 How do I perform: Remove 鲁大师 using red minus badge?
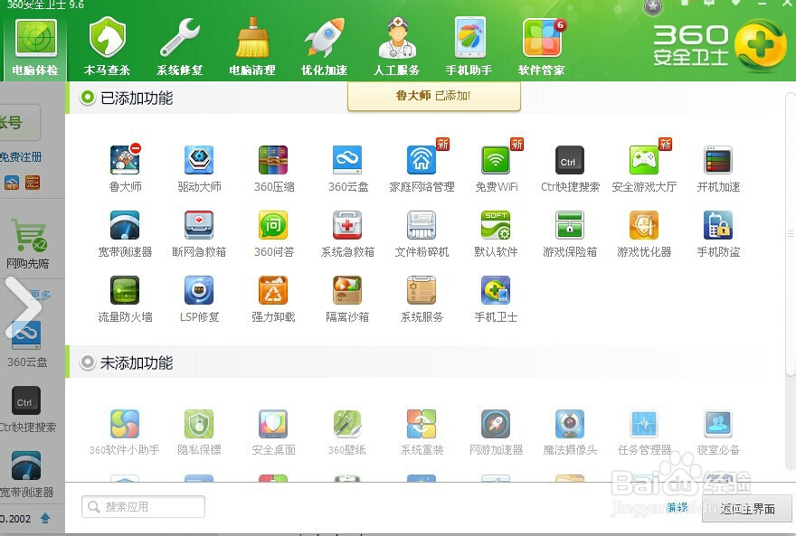(x=136, y=148)
